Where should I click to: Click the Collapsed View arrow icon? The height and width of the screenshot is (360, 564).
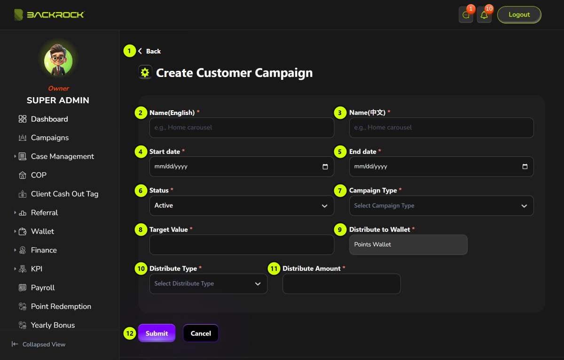[x=15, y=345]
